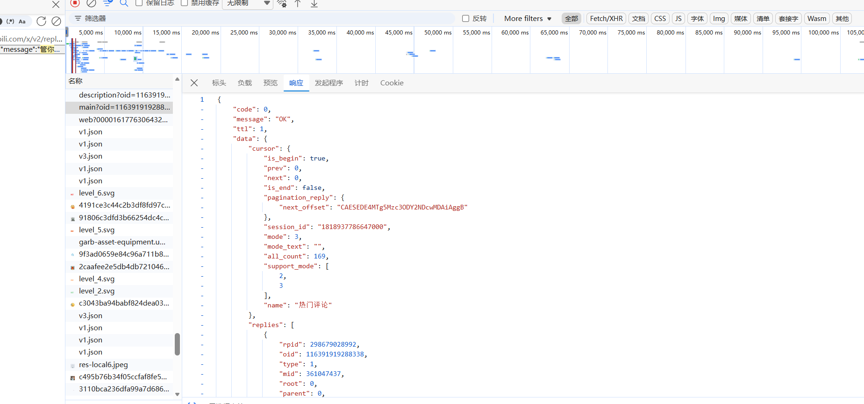Image resolution: width=864 pixels, height=404 pixels.
Task: Check the 反转 filter checkbox
Action: pyautogui.click(x=465, y=19)
